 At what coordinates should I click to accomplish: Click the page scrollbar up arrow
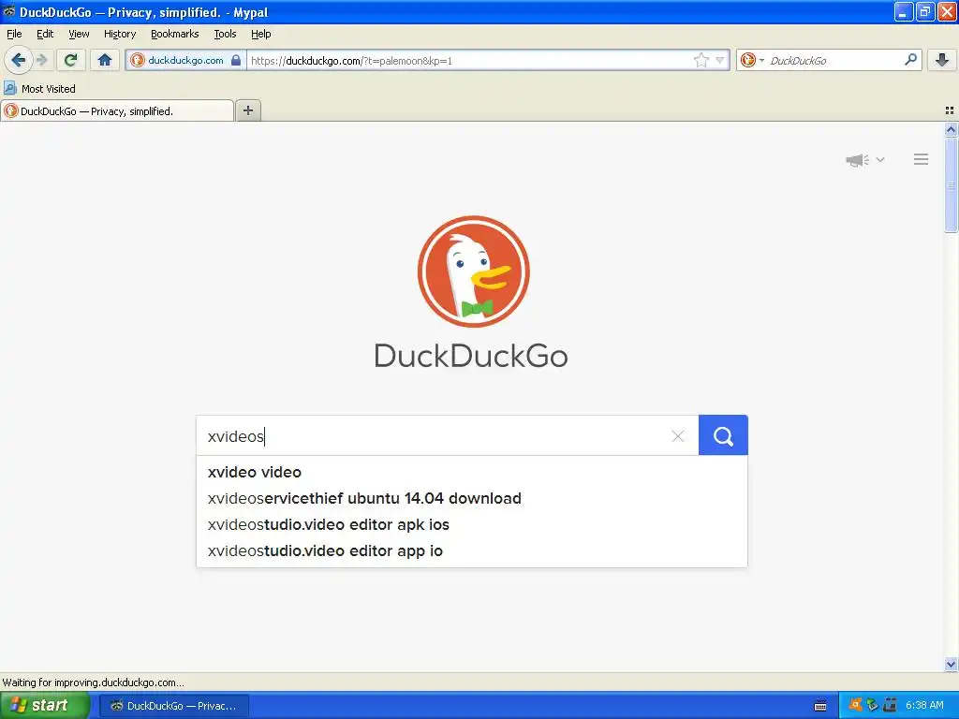point(951,129)
